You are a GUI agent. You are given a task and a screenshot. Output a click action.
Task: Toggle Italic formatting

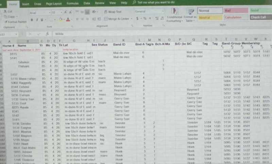coord(37,20)
